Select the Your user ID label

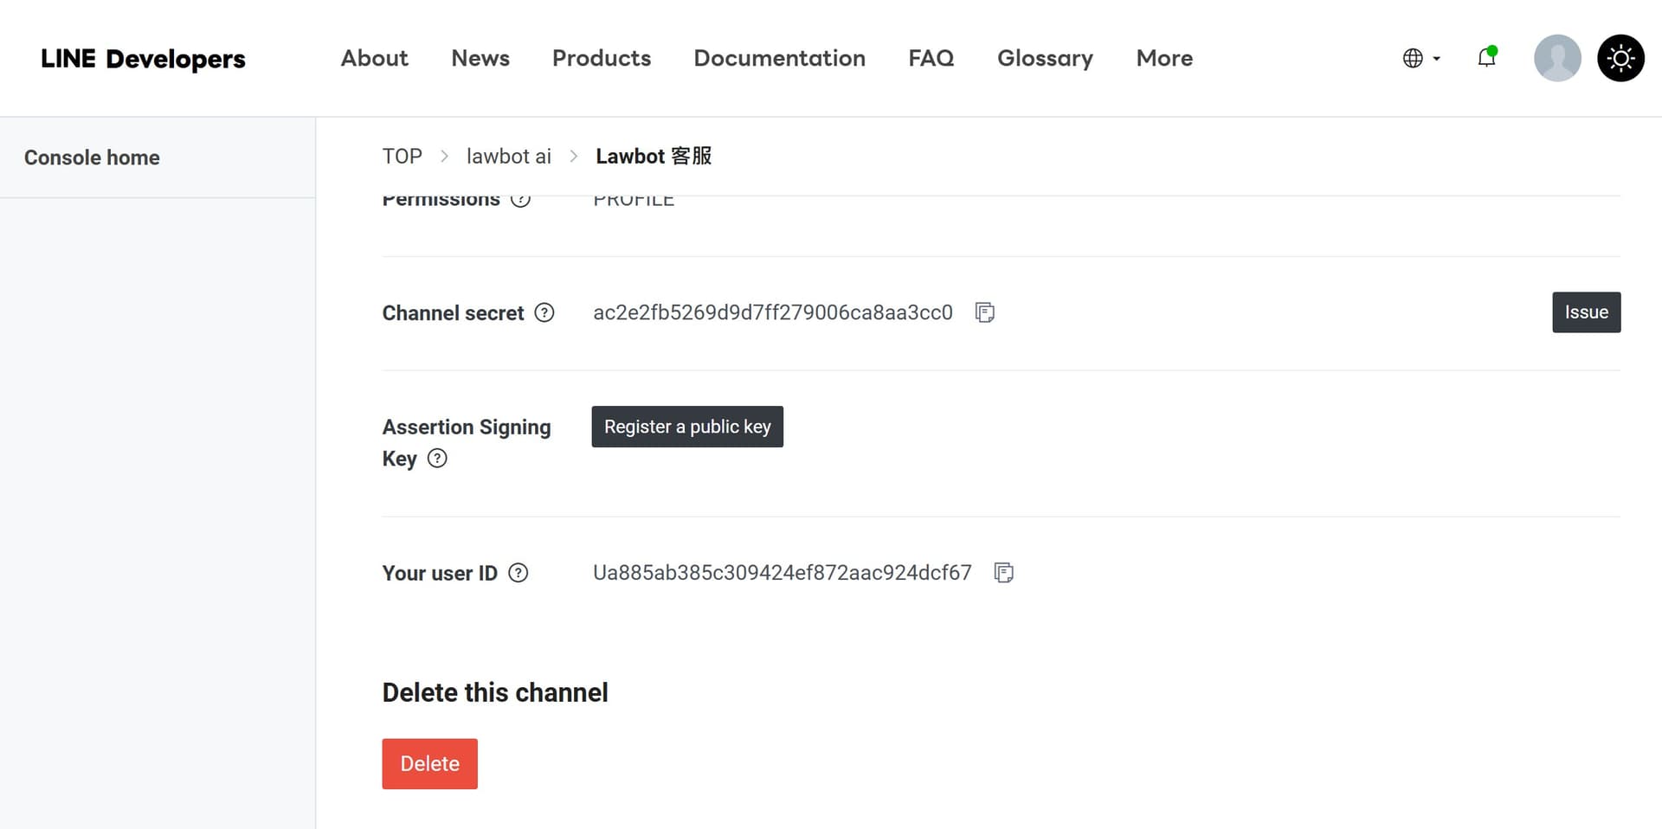coord(440,574)
